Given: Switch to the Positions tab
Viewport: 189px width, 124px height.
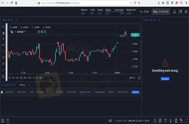Looking at the screenshot, I should [x=6, y=85].
